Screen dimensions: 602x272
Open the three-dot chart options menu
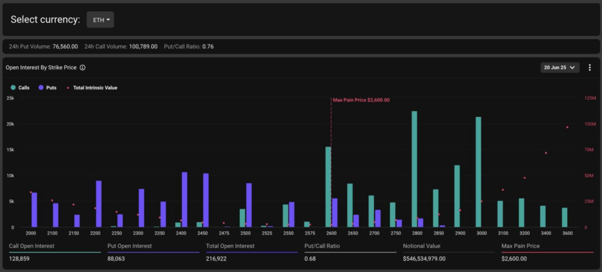(x=590, y=67)
